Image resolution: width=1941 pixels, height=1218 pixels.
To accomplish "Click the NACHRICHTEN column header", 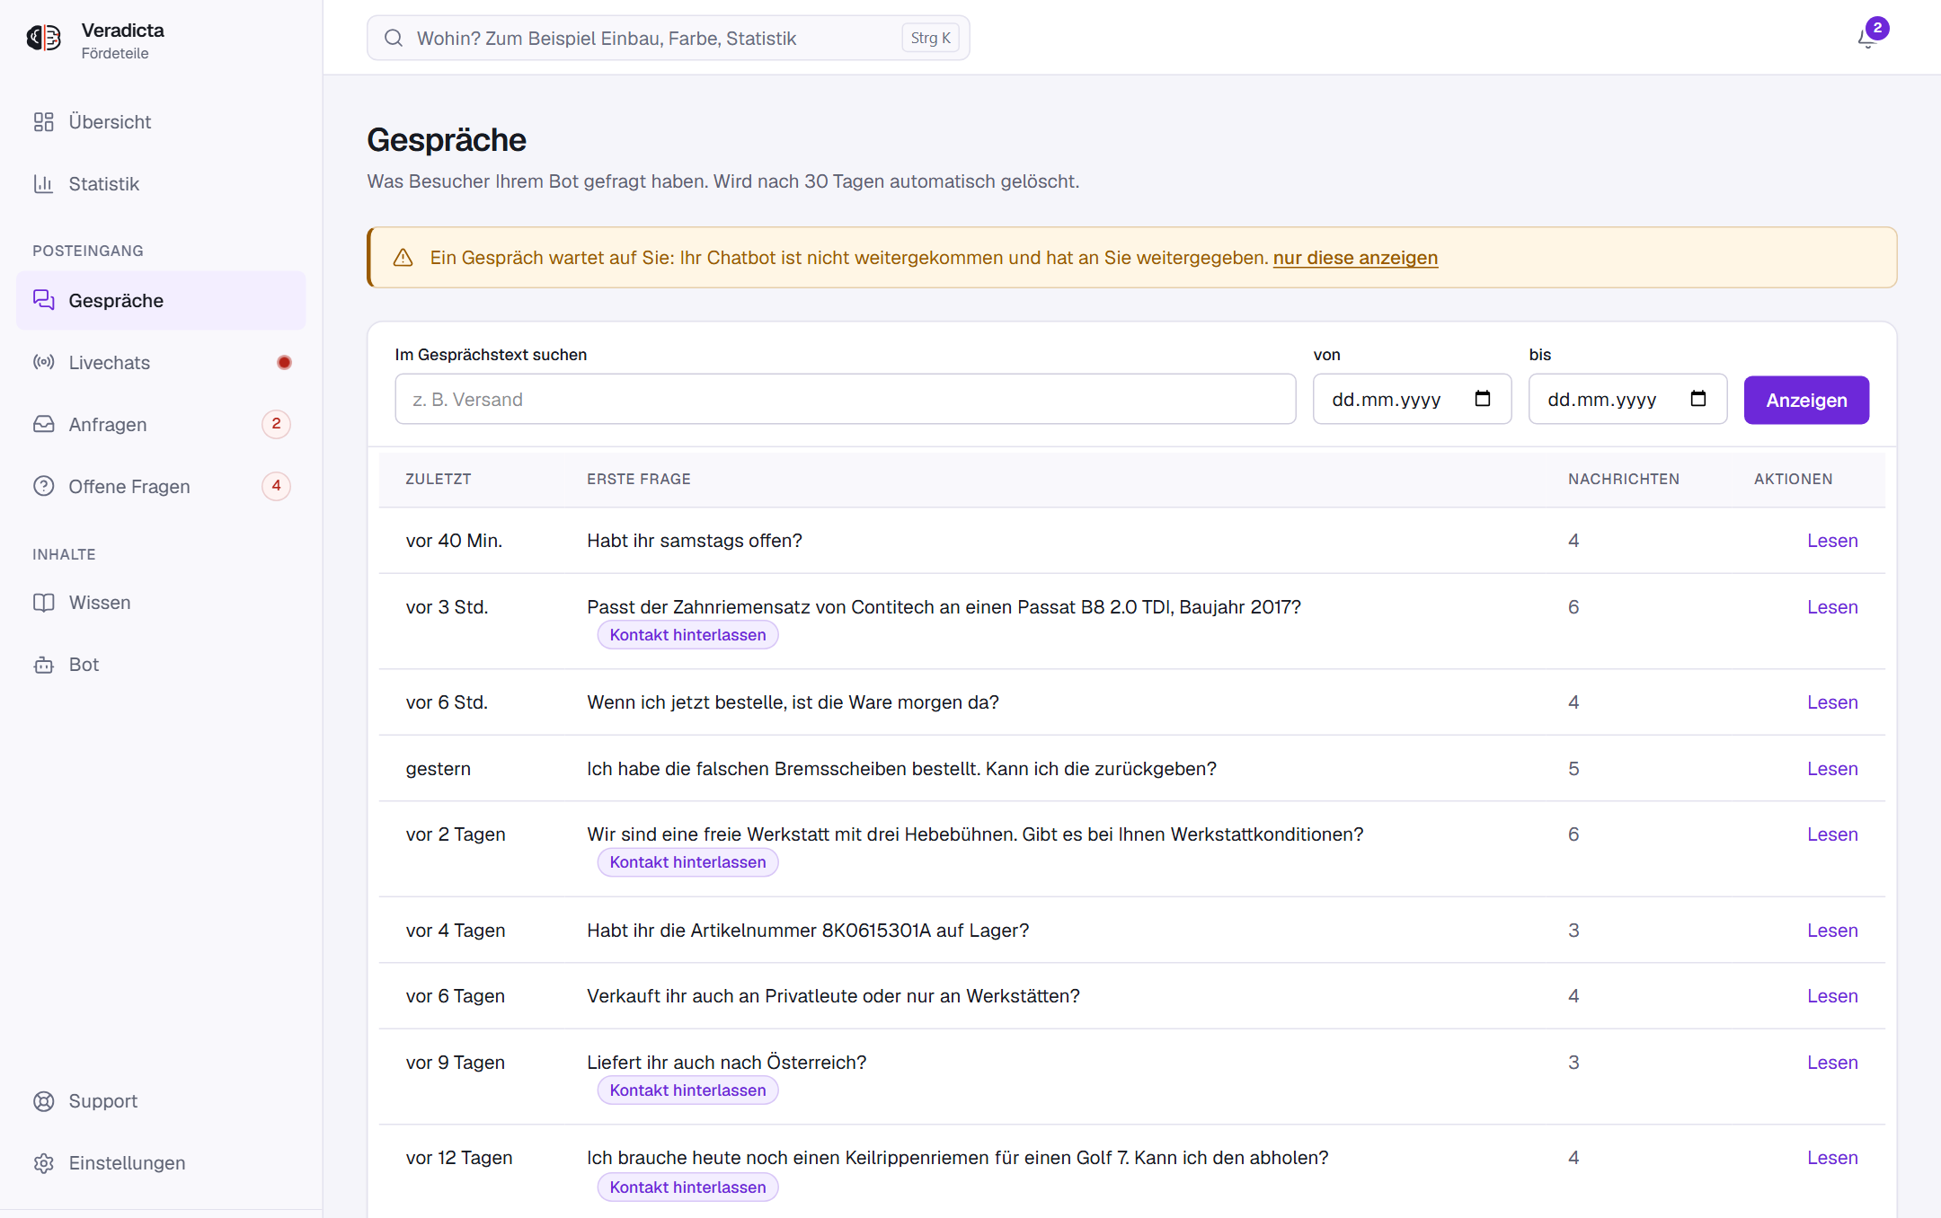I will (1624, 480).
